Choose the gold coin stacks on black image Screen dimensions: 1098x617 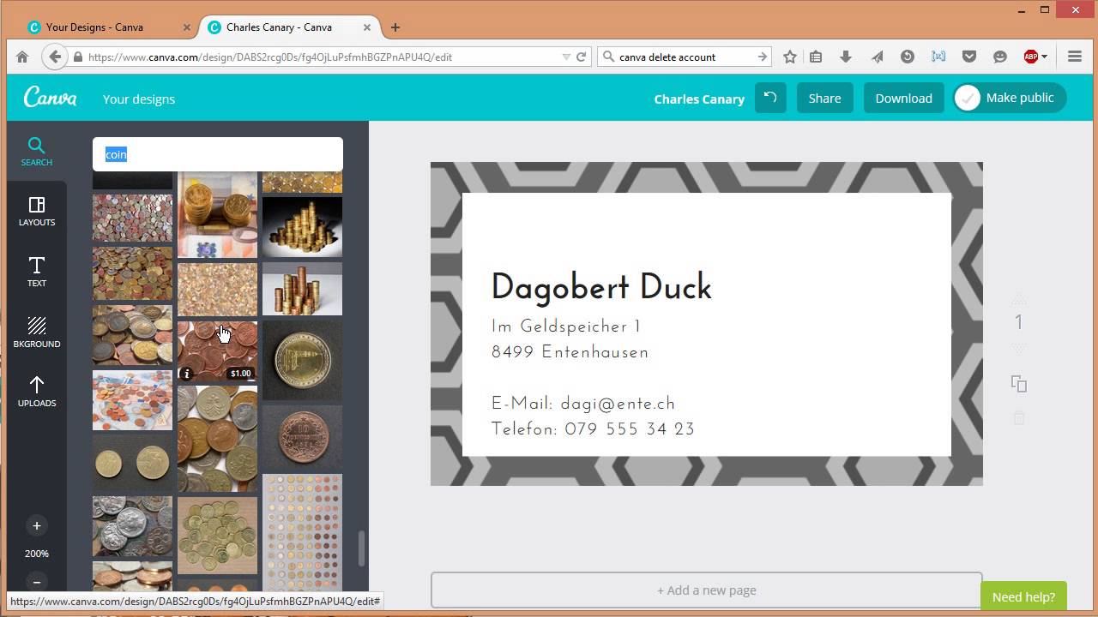[x=302, y=227]
